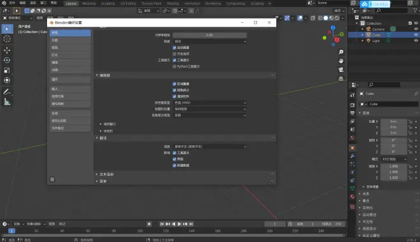Viewport: 420px width, 242px height.
Task: Select the Scale tool in left toolbar
Action: coord(7,70)
